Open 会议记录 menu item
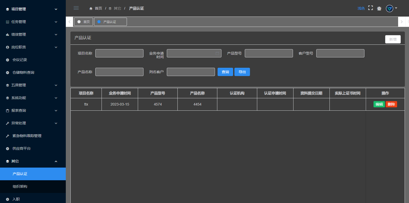The height and width of the screenshot is (203, 409). tap(33, 60)
